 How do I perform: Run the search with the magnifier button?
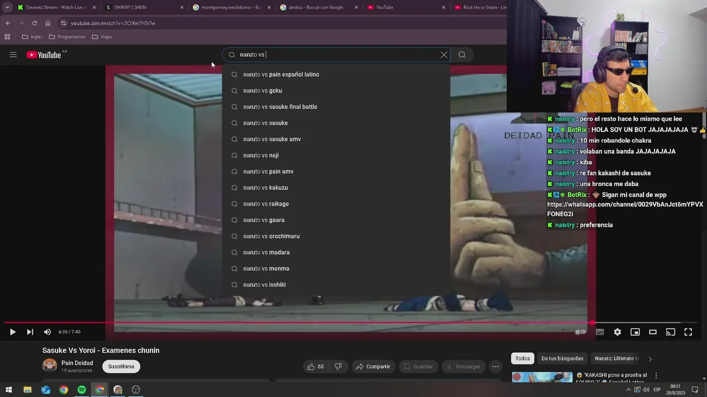(462, 55)
